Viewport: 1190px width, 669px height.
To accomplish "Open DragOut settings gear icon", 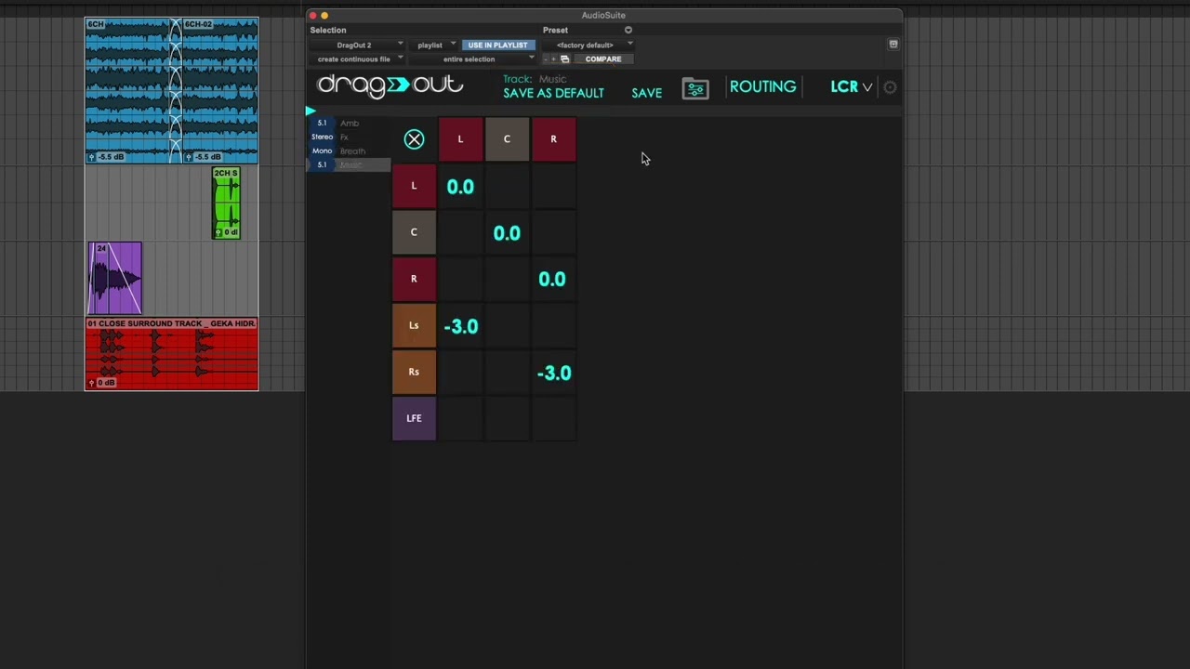I will point(890,87).
